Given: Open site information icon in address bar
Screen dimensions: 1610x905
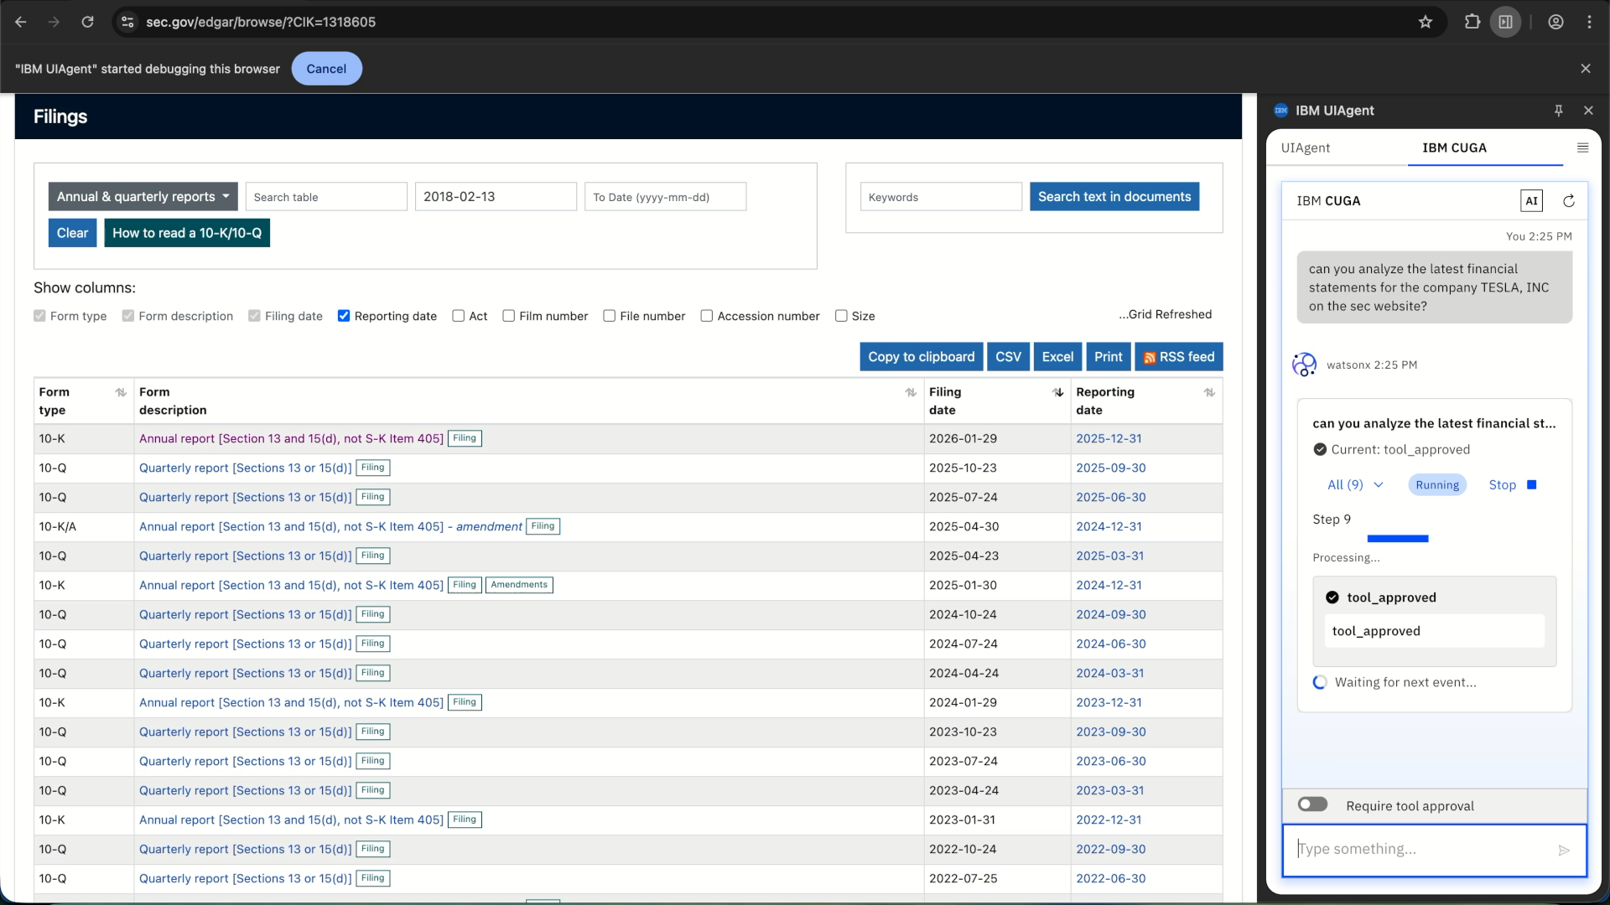Looking at the screenshot, I should [x=127, y=22].
